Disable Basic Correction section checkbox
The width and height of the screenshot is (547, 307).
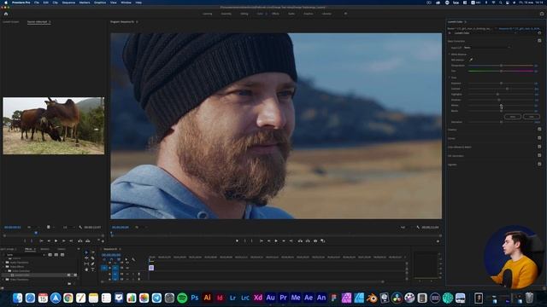(x=539, y=40)
